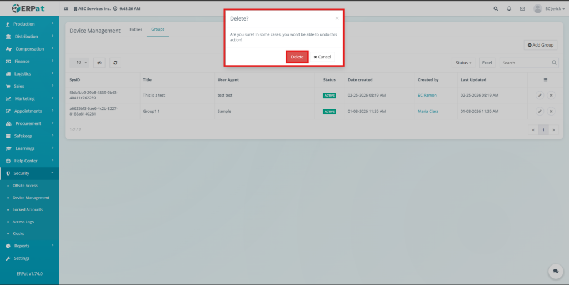Click the Search input field
Viewport: 569px width, 285px height.
525,63
